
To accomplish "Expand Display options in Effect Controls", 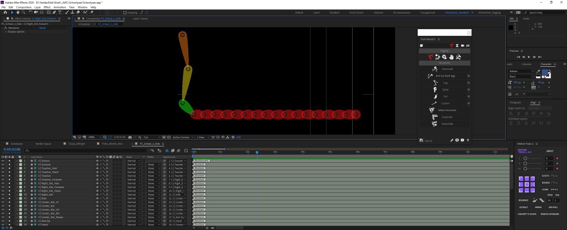I will (x=6, y=32).
